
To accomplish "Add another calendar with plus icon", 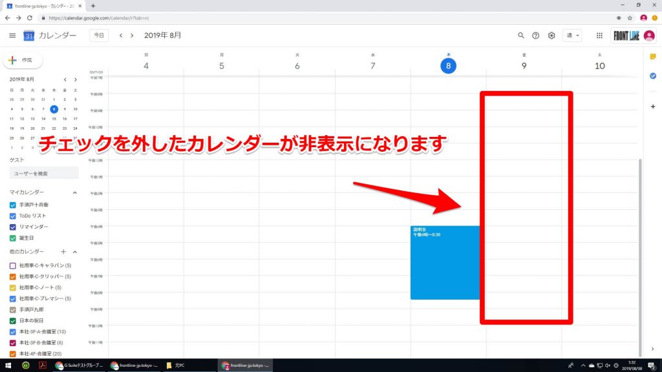I will click(x=63, y=251).
